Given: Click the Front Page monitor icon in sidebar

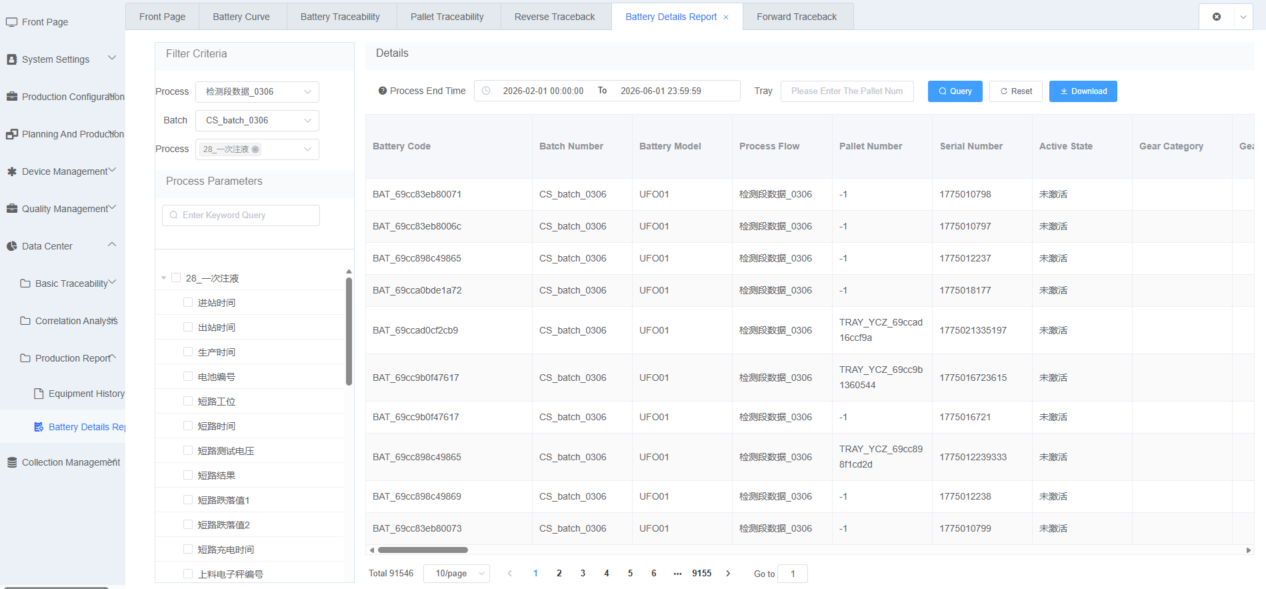Looking at the screenshot, I should point(11,22).
